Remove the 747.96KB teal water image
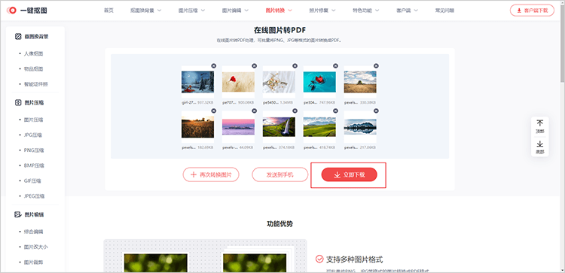This screenshot has height=273, width=565. point(335,66)
